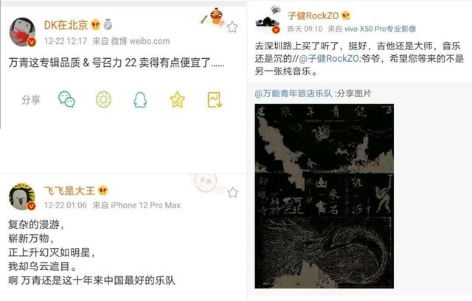Viewport: 472px width, 301px height.
Task: View the album cover image
Action: tap(324, 196)
